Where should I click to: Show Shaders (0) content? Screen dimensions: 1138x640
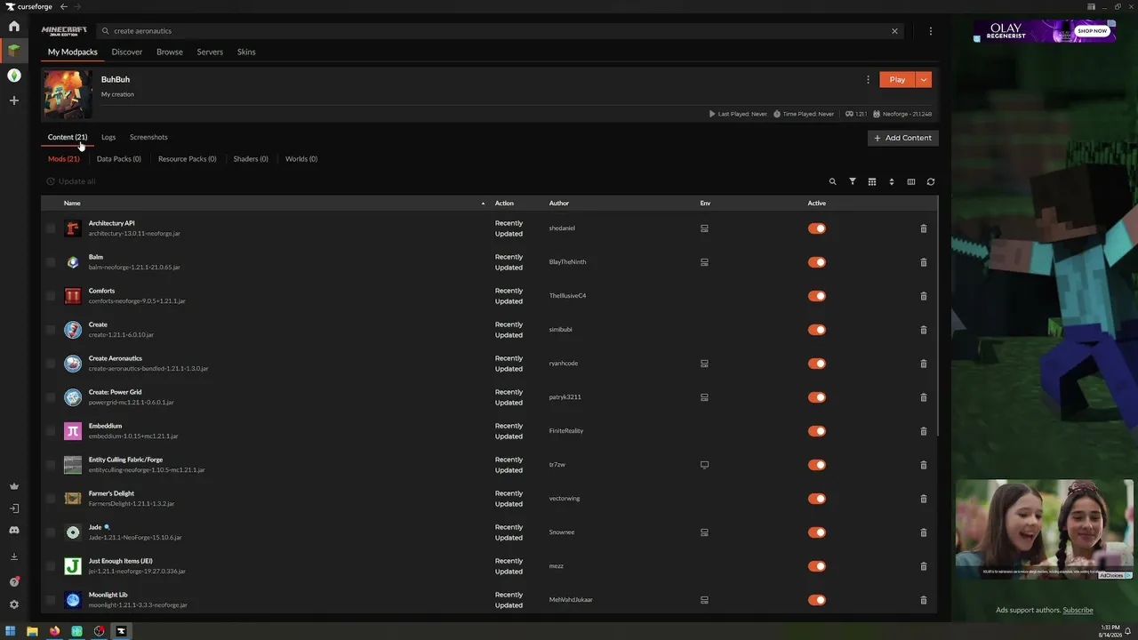251,159
